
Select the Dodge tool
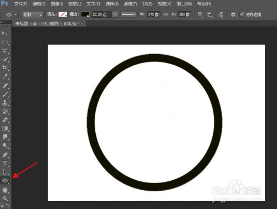click(5, 145)
